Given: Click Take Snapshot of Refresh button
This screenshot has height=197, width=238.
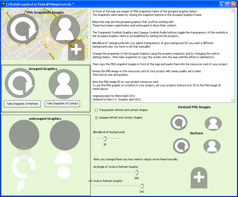Looking at the screenshot, I should 22,104.
